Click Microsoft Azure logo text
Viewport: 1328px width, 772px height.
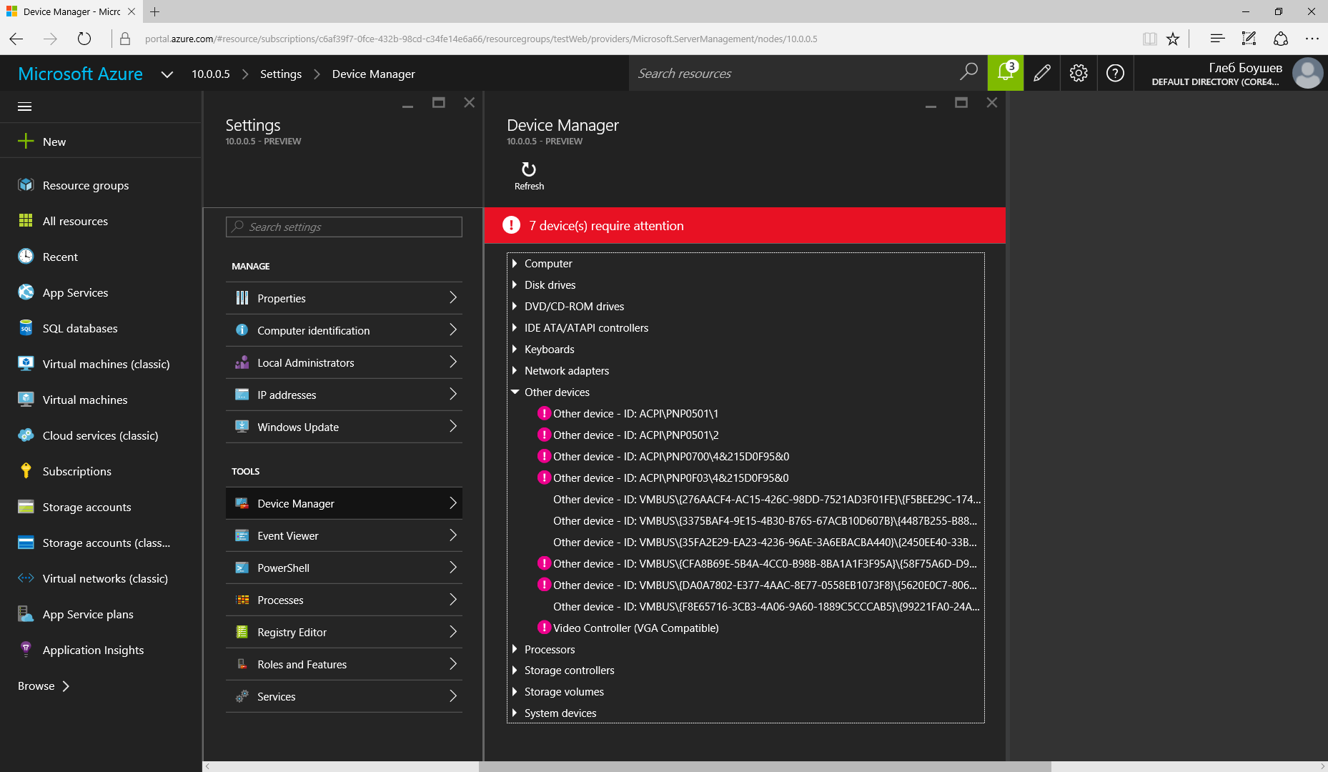point(81,74)
